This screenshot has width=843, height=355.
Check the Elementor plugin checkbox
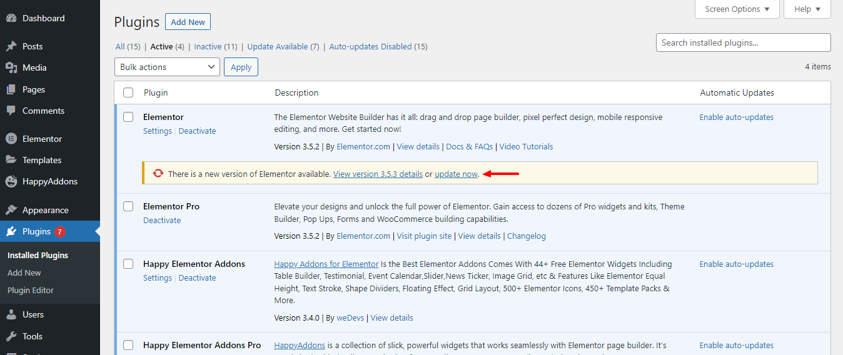click(x=128, y=117)
